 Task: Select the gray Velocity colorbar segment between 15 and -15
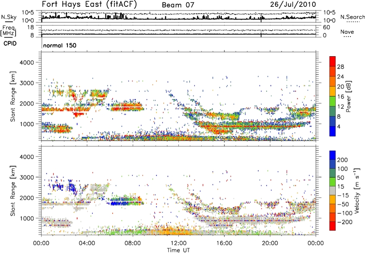[x=333, y=190]
